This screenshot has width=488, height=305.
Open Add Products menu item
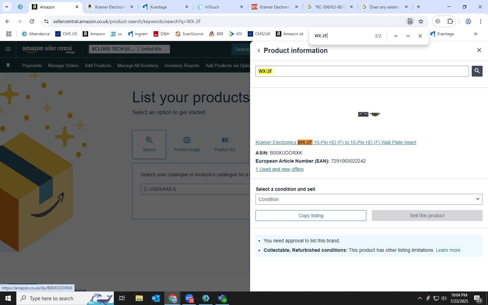pyautogui.click(x=98, y=65)
